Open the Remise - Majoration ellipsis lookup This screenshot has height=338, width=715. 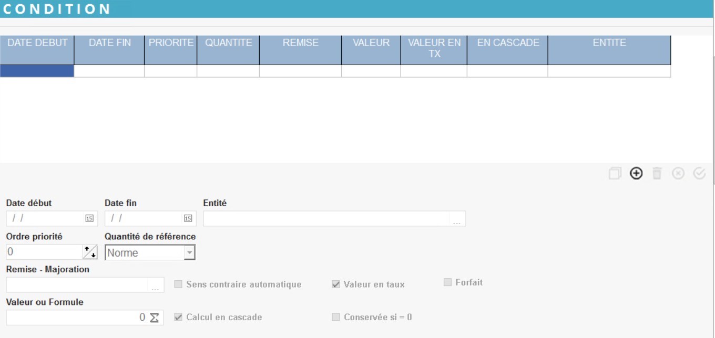(x=155, y=286)
